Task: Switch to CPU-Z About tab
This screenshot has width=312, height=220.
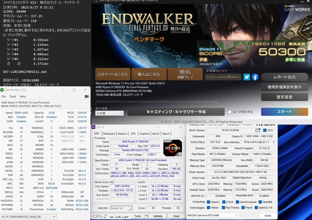Action: point(166,134)
